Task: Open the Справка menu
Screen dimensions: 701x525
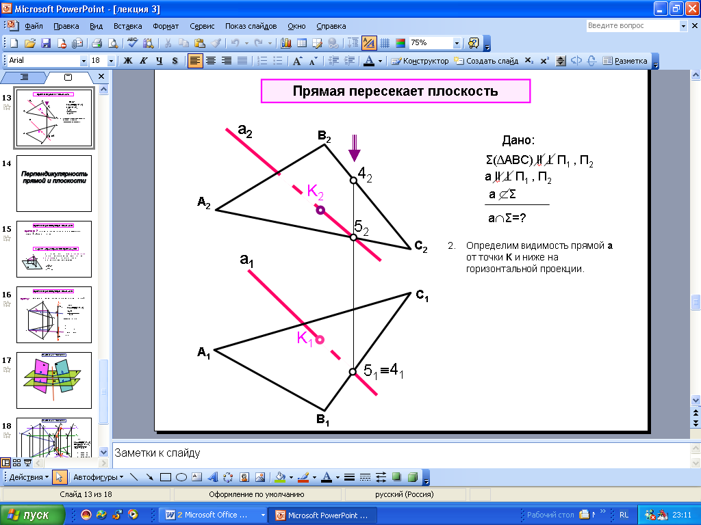Action: point(331,26)
